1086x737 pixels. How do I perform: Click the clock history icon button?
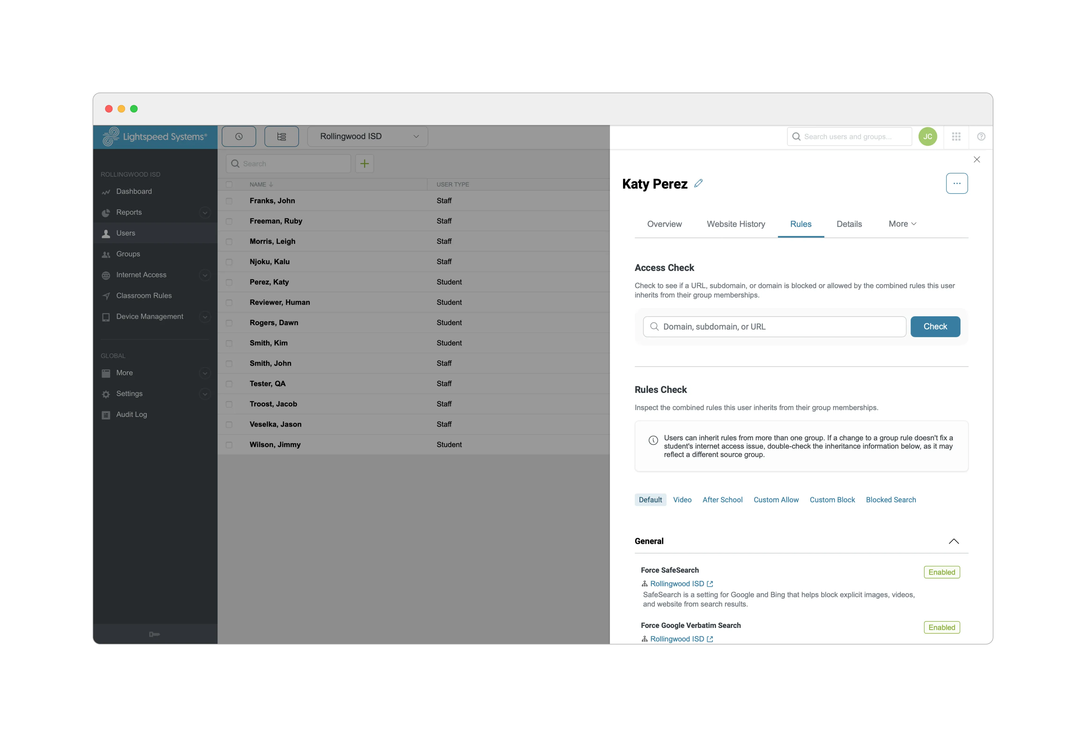tap(239, 136)
